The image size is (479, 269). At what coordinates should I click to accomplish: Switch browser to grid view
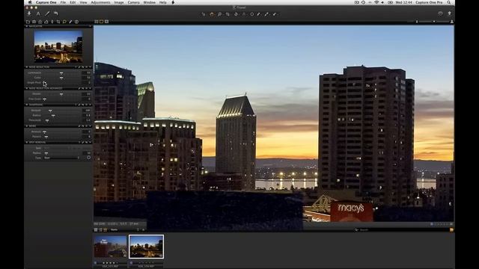pyautogui.click(x=96, y=229)
